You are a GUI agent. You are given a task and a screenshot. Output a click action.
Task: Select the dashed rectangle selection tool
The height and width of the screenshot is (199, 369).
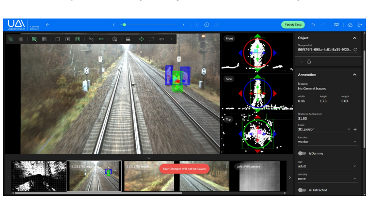click(152, 39)
